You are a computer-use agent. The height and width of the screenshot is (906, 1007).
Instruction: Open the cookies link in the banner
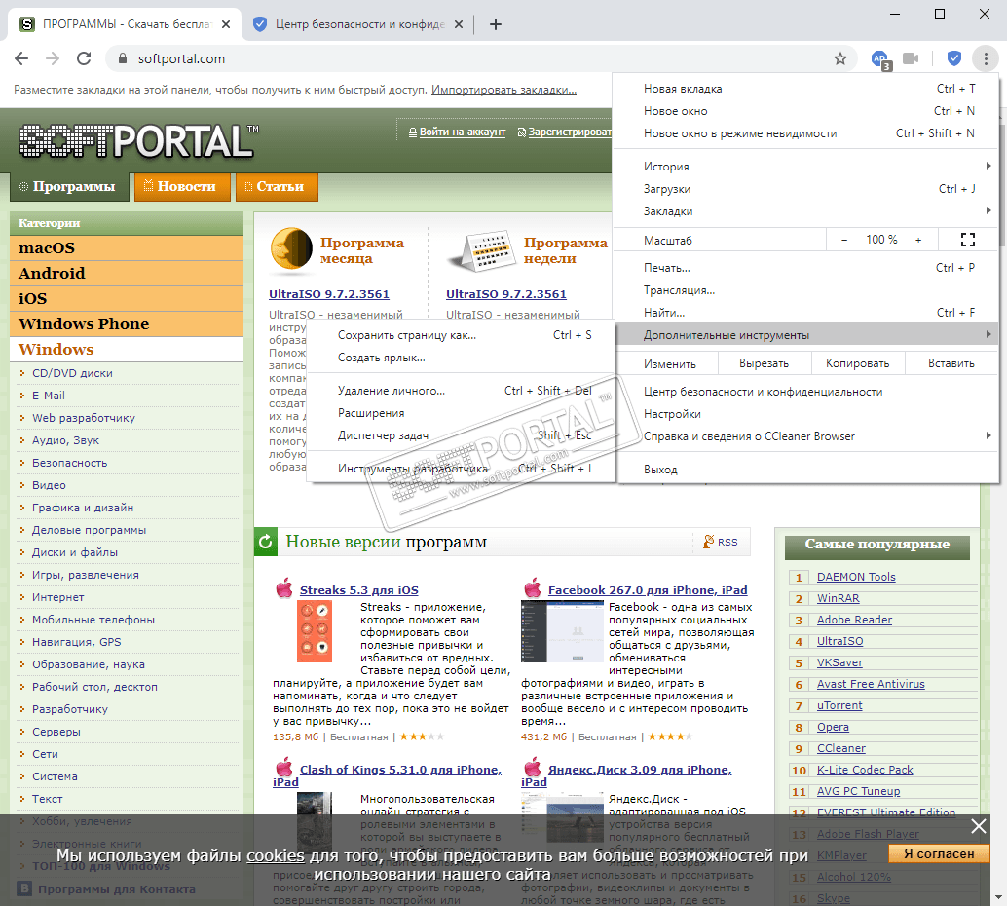tap(276, 856)
